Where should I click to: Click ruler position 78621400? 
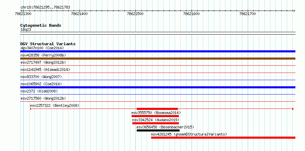(x=80, y=14)
